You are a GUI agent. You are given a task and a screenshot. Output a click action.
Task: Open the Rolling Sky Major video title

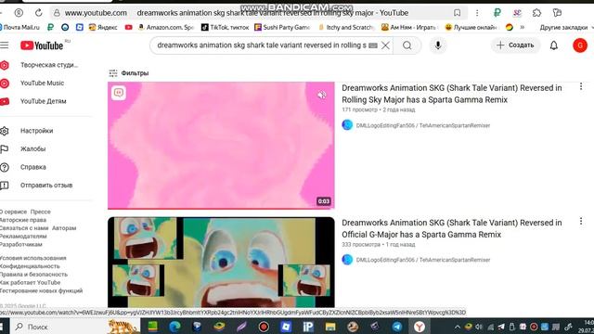452,94
